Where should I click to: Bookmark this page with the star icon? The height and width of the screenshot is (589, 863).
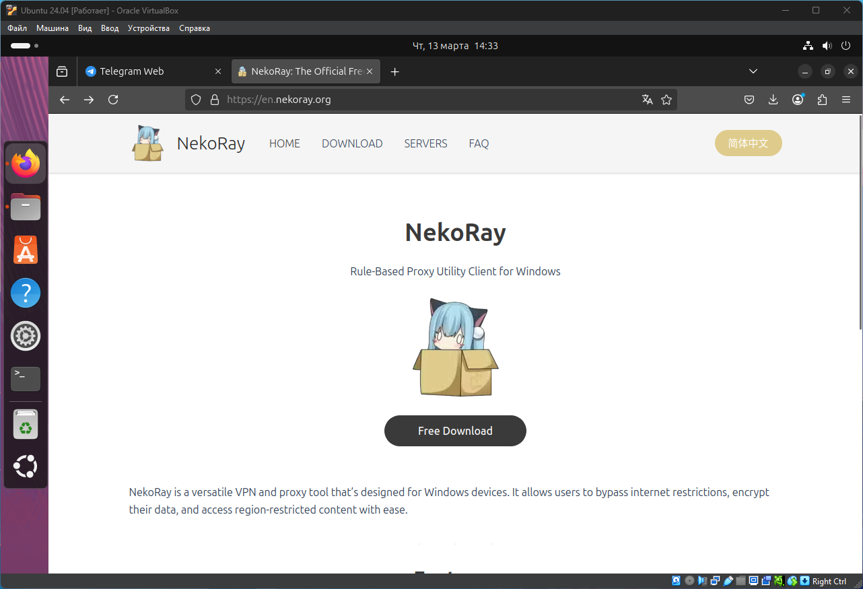tap(666, 100)
